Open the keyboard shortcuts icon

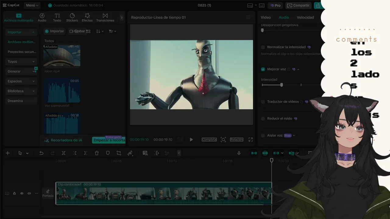tap(262, 5)
